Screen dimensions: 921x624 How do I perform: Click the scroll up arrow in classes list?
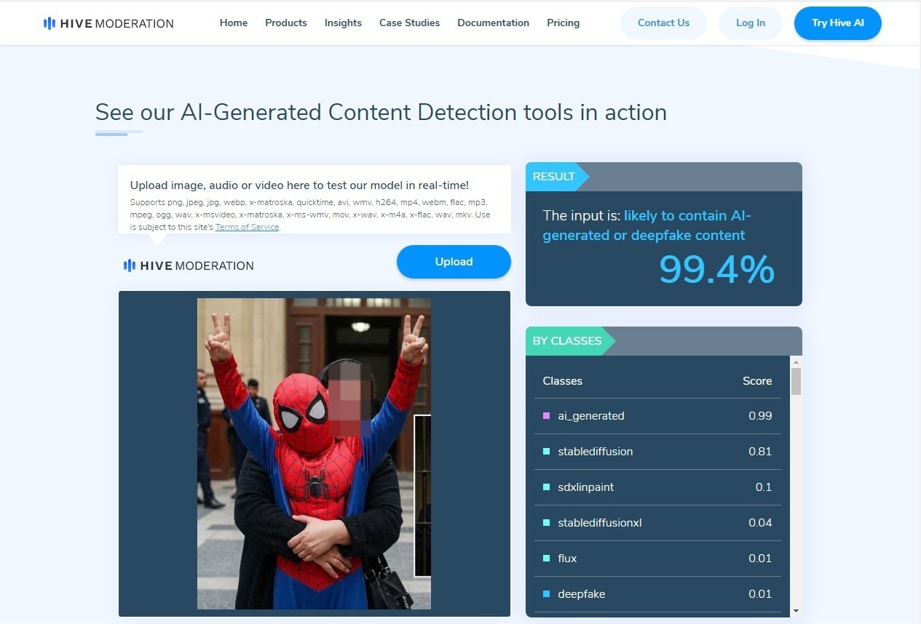(x=796, y=362)
